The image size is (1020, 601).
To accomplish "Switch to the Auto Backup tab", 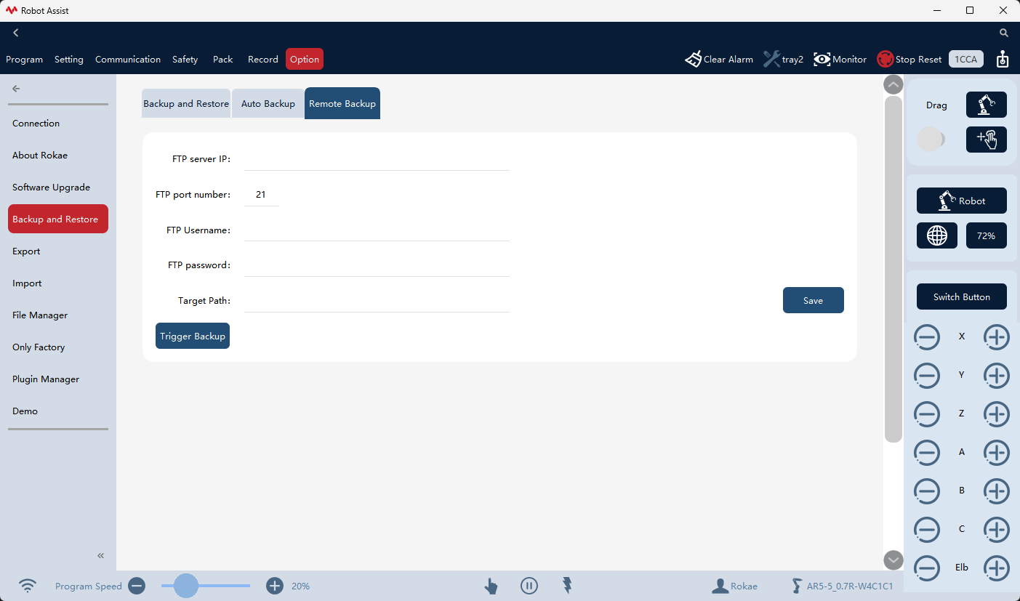I will [268, 103].
